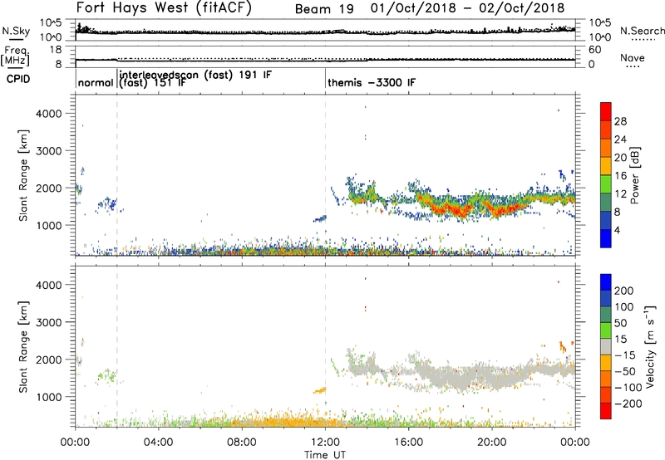
Task: Click the 'interleavedscan (fast) 191 IF' label
Action: click(195, 75)
